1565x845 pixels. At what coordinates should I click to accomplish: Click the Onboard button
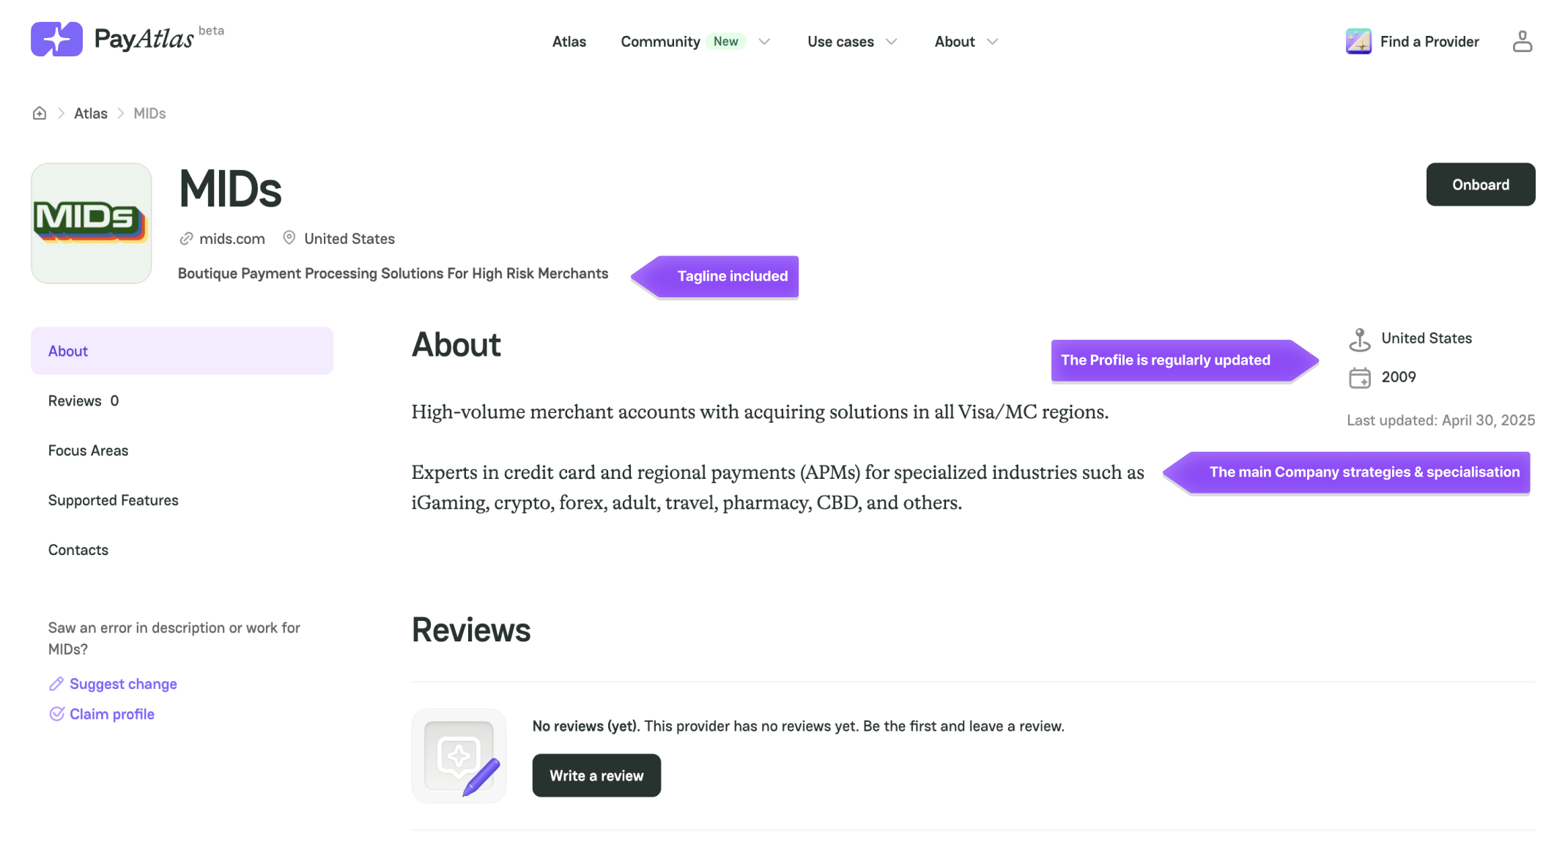(x=1481, y=185)
